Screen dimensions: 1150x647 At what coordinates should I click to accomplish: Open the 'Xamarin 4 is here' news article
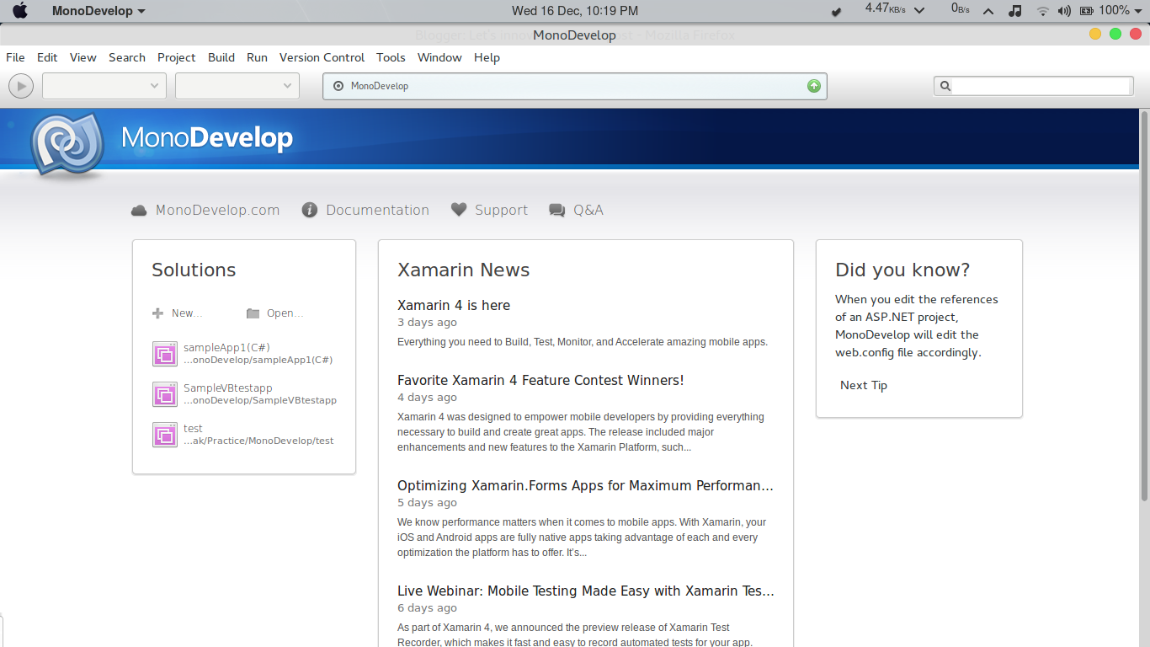[x=454, y=305]
